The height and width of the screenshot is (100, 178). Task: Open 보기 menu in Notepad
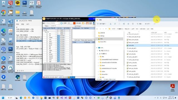click(28, 24)
